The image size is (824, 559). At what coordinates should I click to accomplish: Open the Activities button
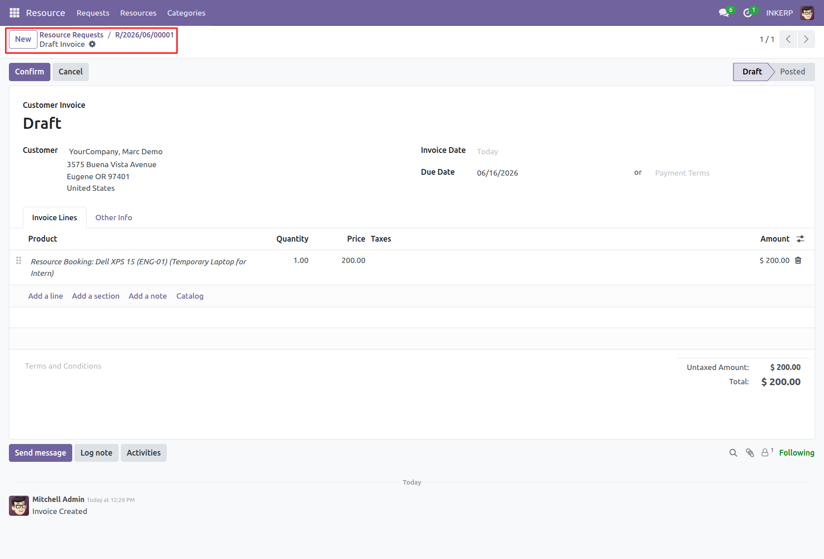(x=144, y=453)
